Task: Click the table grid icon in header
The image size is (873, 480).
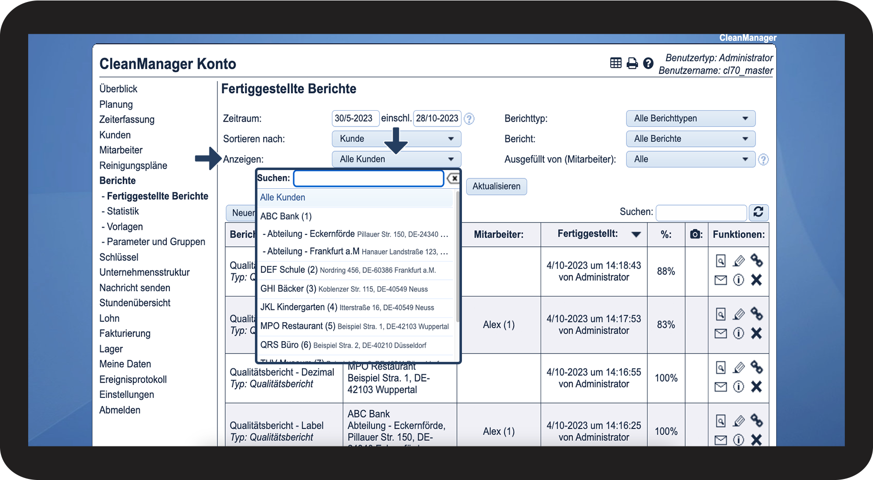Action: point(616,63)
